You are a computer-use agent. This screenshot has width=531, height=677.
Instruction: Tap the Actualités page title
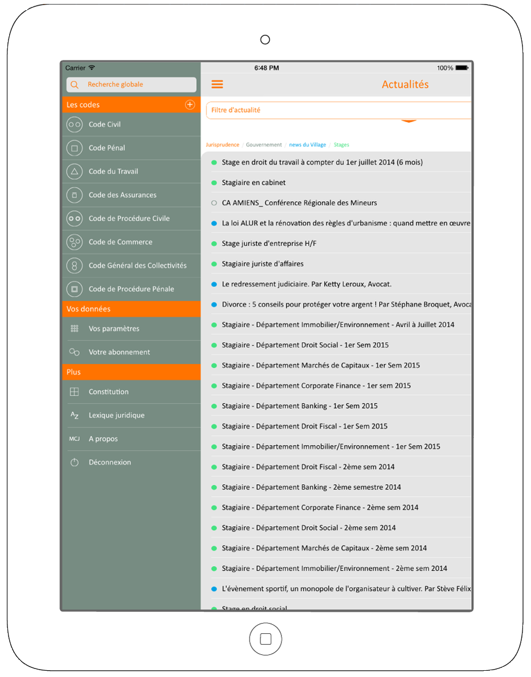pos(405,85)
